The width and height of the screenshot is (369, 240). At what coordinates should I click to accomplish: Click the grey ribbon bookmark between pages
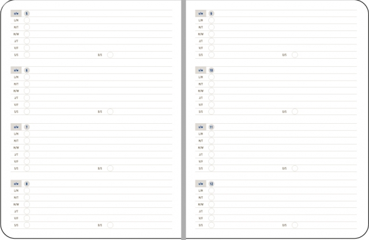(x=183, y=120)
